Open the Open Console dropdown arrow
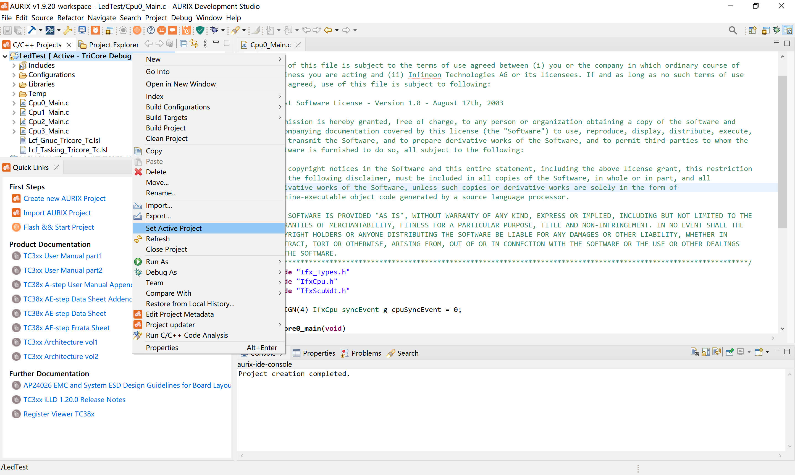The height and width of the screenshot is (475, 795). 767,352
